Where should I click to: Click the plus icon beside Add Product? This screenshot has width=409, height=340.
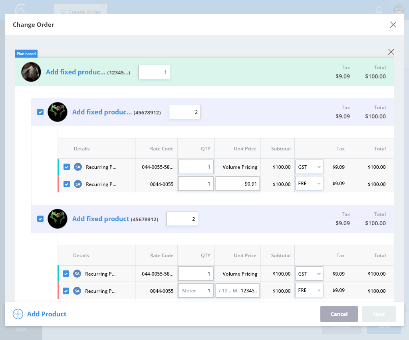[x=18, y=314]
